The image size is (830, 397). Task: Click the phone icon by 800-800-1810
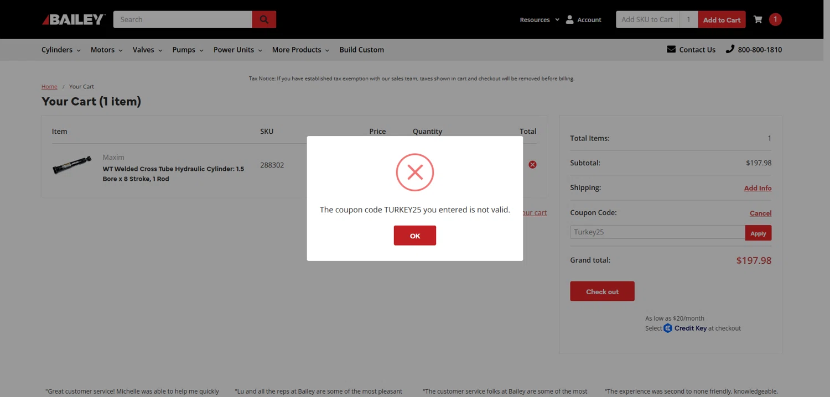730,49
